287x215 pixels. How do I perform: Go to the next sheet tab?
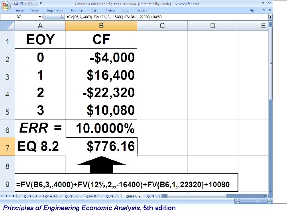(x=10, y=196)
